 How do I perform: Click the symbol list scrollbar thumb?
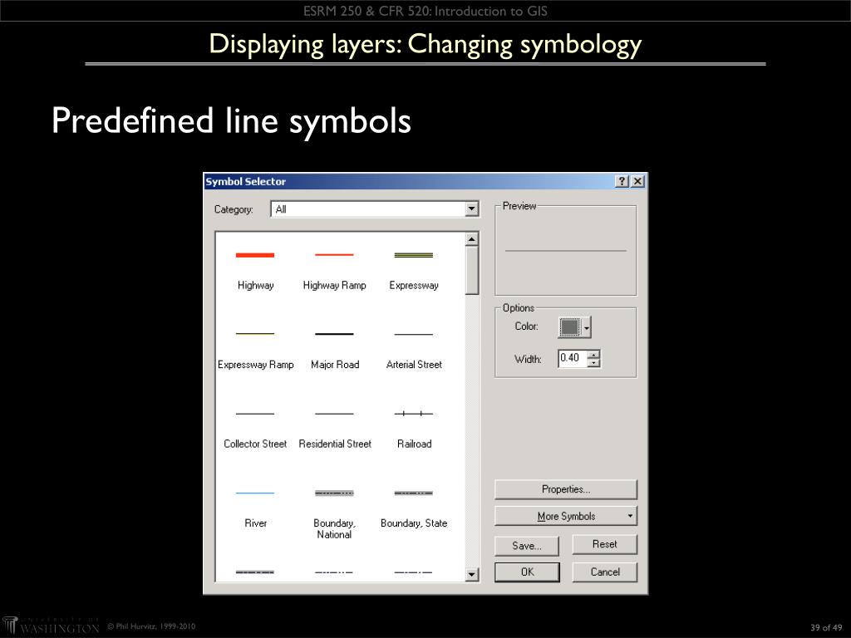pyautogui.click(x=472, y=270)
